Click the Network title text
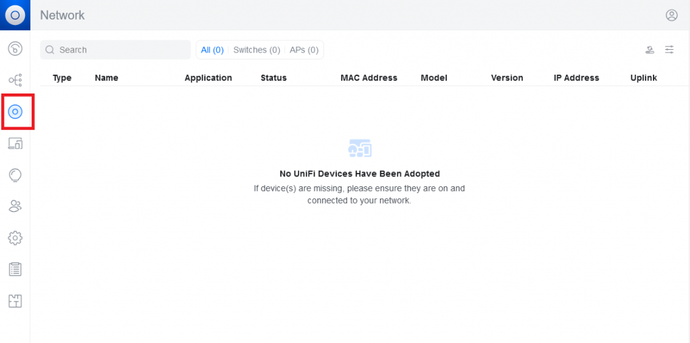 [63, 15]
